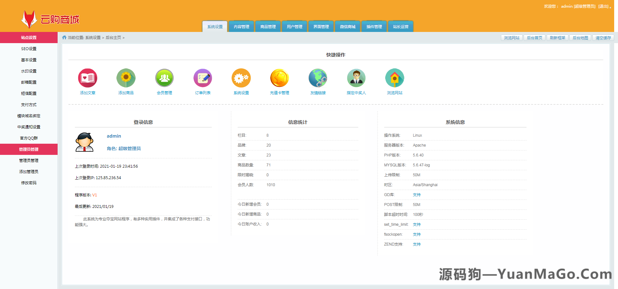Image resolution: width=618 pixels, height=289 pixels.
Task: Click the home icon in the breadcrumb
Action: tap(64, 37)
